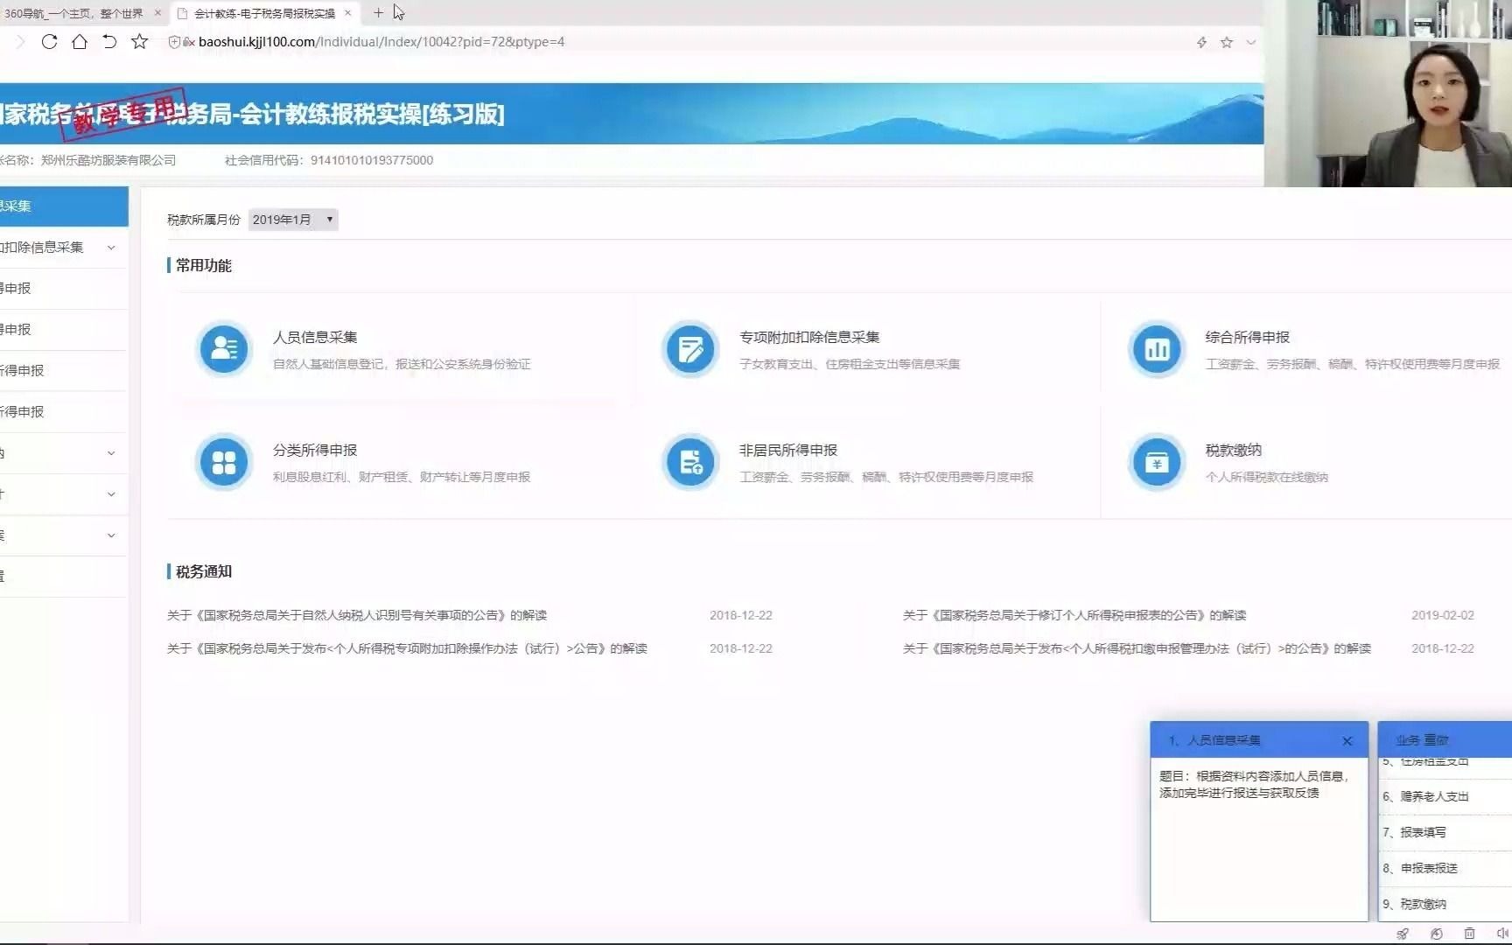Open the 非居民所得申报 icon
The height and width of the screenshot is (945, 1512).
(690, 462)
